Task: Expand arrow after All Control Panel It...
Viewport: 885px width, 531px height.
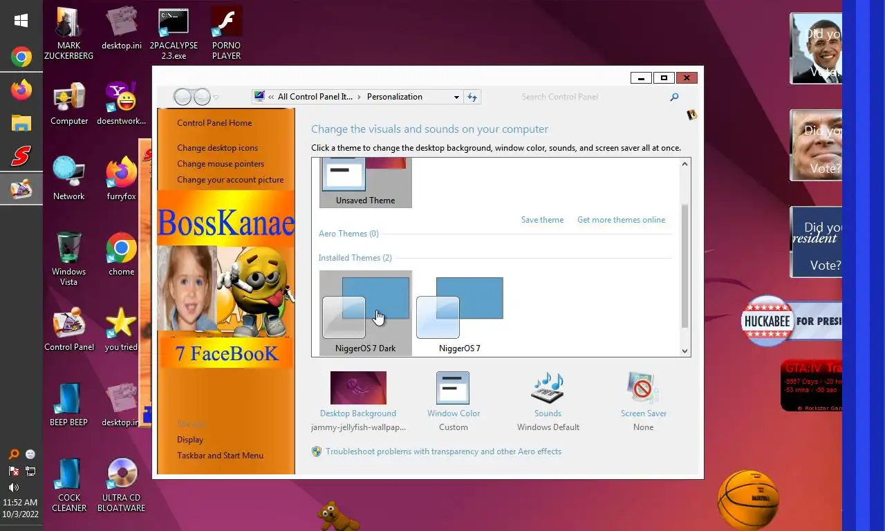Action: [359, 97]
